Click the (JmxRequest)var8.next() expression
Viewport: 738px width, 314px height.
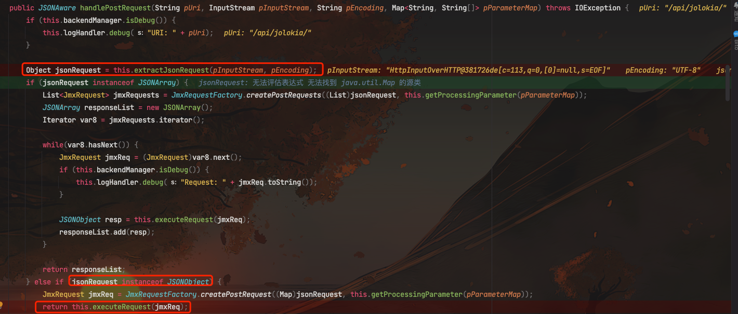pos(191,157)
